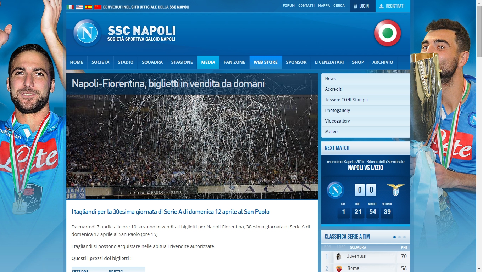Open the Società menu

pos(100,62)
